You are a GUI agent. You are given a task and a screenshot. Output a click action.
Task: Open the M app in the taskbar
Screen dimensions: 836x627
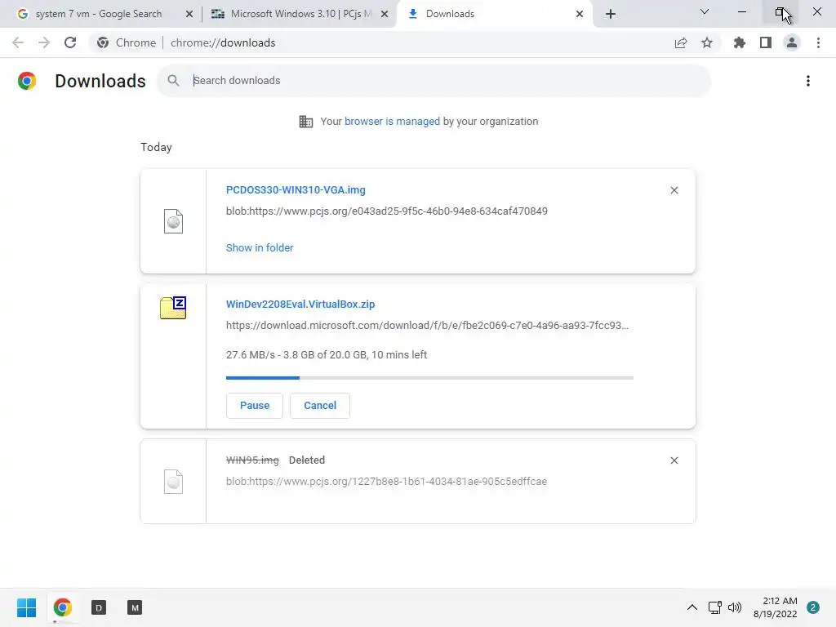pyautogui.click(x=135, y=607)
